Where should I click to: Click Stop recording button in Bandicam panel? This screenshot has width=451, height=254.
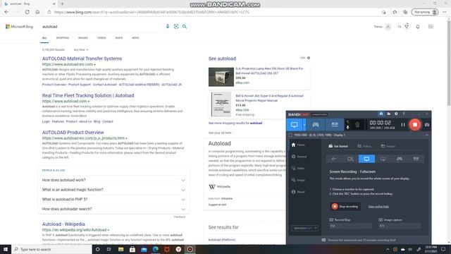[x=345, y=207]
